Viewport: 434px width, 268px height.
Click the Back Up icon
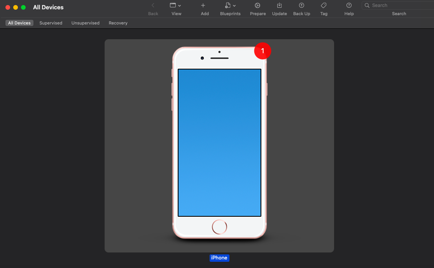pos(301,5)
